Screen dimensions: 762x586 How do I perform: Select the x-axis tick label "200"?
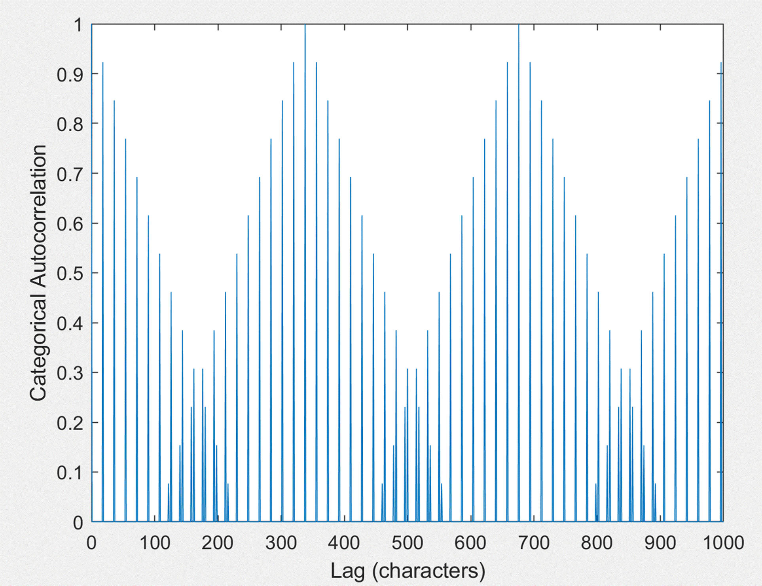click(218, 543)
